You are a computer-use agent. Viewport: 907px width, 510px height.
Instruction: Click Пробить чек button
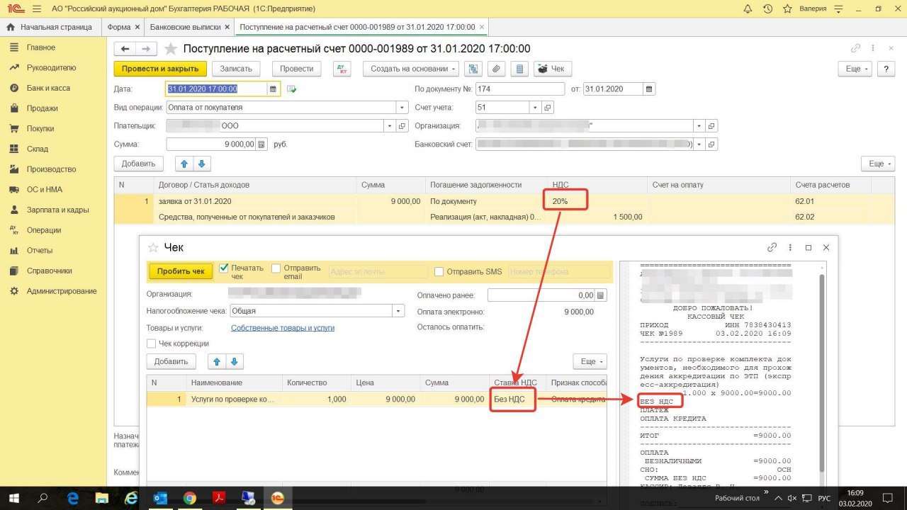(x=181, y=271)
